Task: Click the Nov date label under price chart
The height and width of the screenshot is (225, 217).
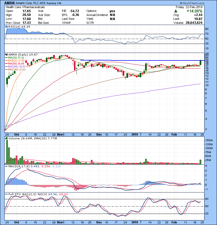Action: (x=60, y=134)
